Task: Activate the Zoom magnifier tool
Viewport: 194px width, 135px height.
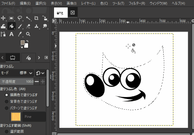Action: pos(28,34)
